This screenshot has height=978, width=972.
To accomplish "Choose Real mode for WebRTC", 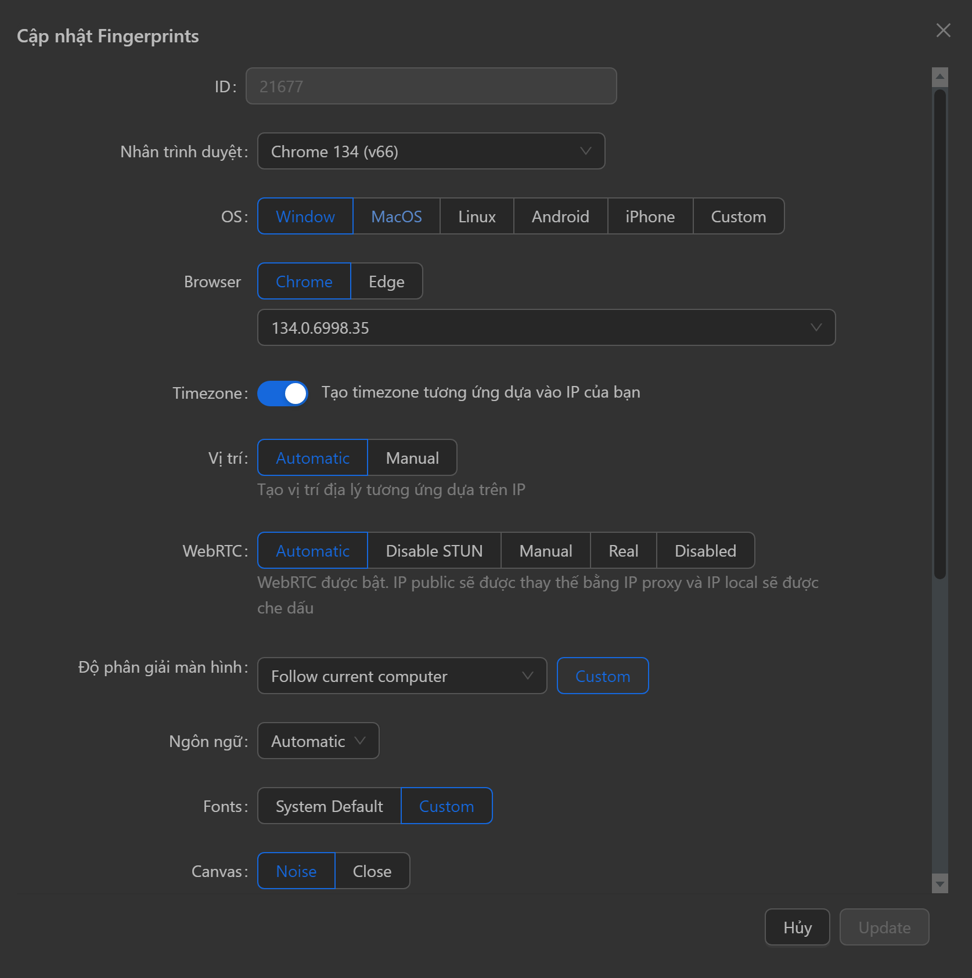I will [622, 550].
